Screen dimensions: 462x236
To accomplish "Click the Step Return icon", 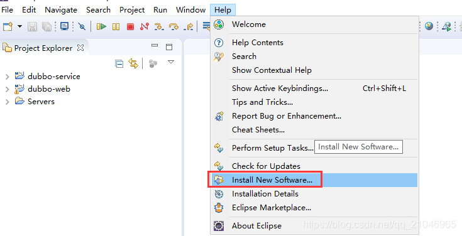I will click(189, 27).
